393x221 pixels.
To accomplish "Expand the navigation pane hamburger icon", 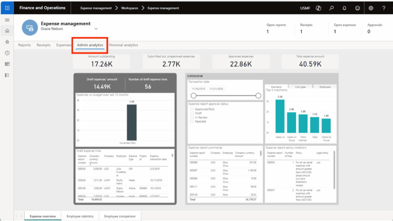I will click(x=7, y=20).
